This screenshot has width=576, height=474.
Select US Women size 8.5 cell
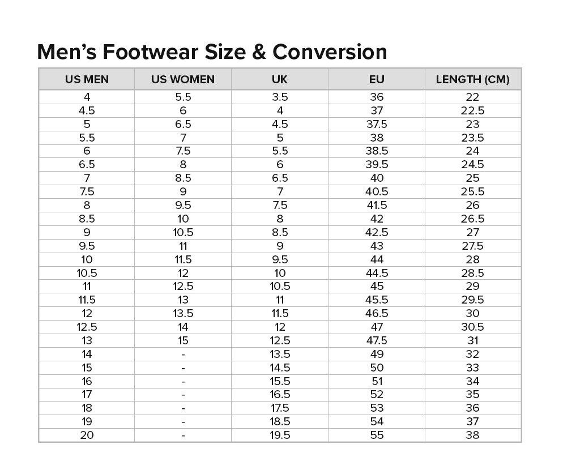point(183,178)
